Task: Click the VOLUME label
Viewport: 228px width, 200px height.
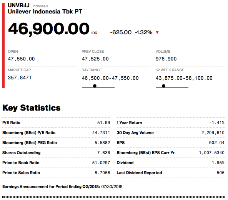Action: (163, 52)
